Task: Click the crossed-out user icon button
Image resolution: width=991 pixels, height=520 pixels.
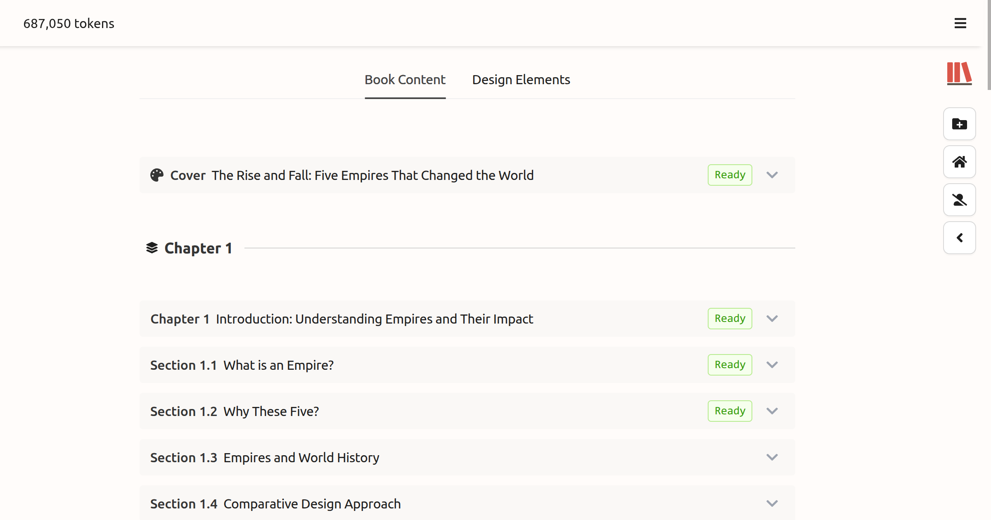Action: (959, 200)
